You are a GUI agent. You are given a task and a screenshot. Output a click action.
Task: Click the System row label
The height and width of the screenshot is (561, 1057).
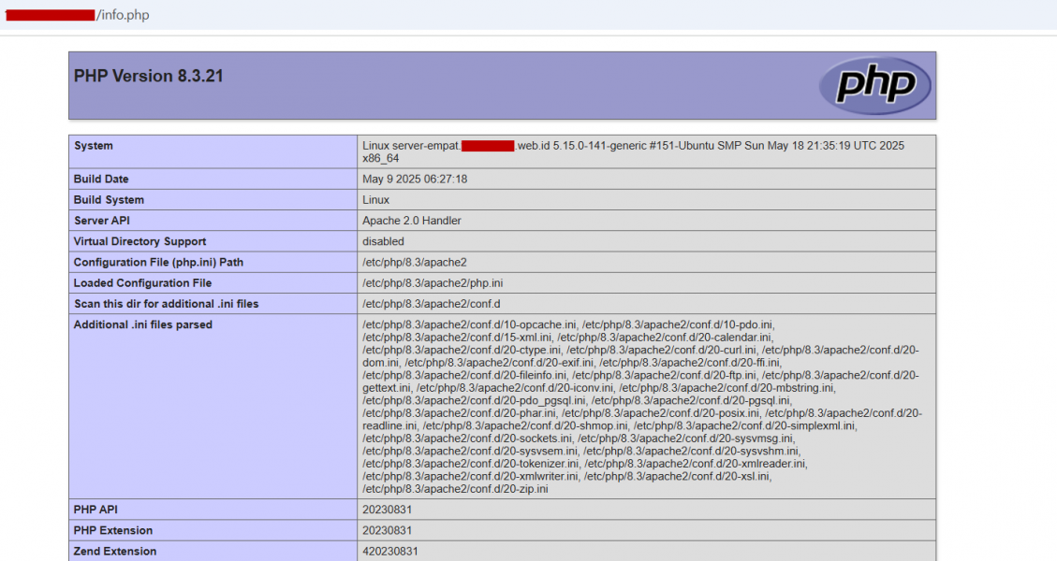[94, 146]
